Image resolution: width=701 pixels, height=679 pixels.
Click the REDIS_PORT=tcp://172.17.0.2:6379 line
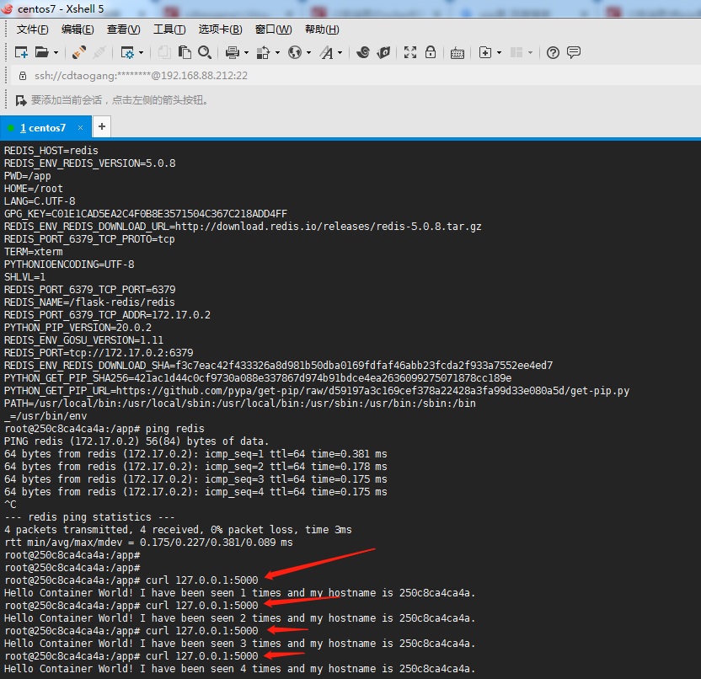pyautogui.click(x=99, y=353)
